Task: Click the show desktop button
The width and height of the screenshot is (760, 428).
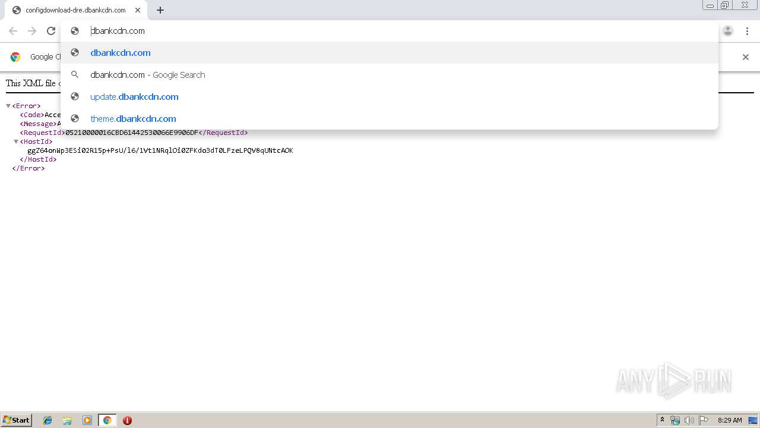Action: click(x=753, y=420)
